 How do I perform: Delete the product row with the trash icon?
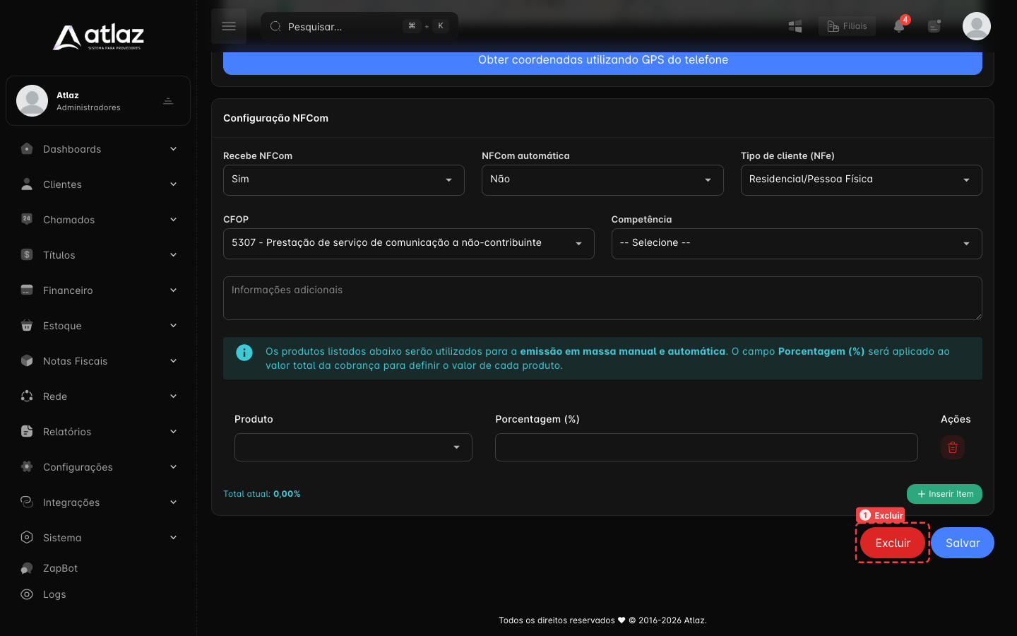(x=953, y=447)
